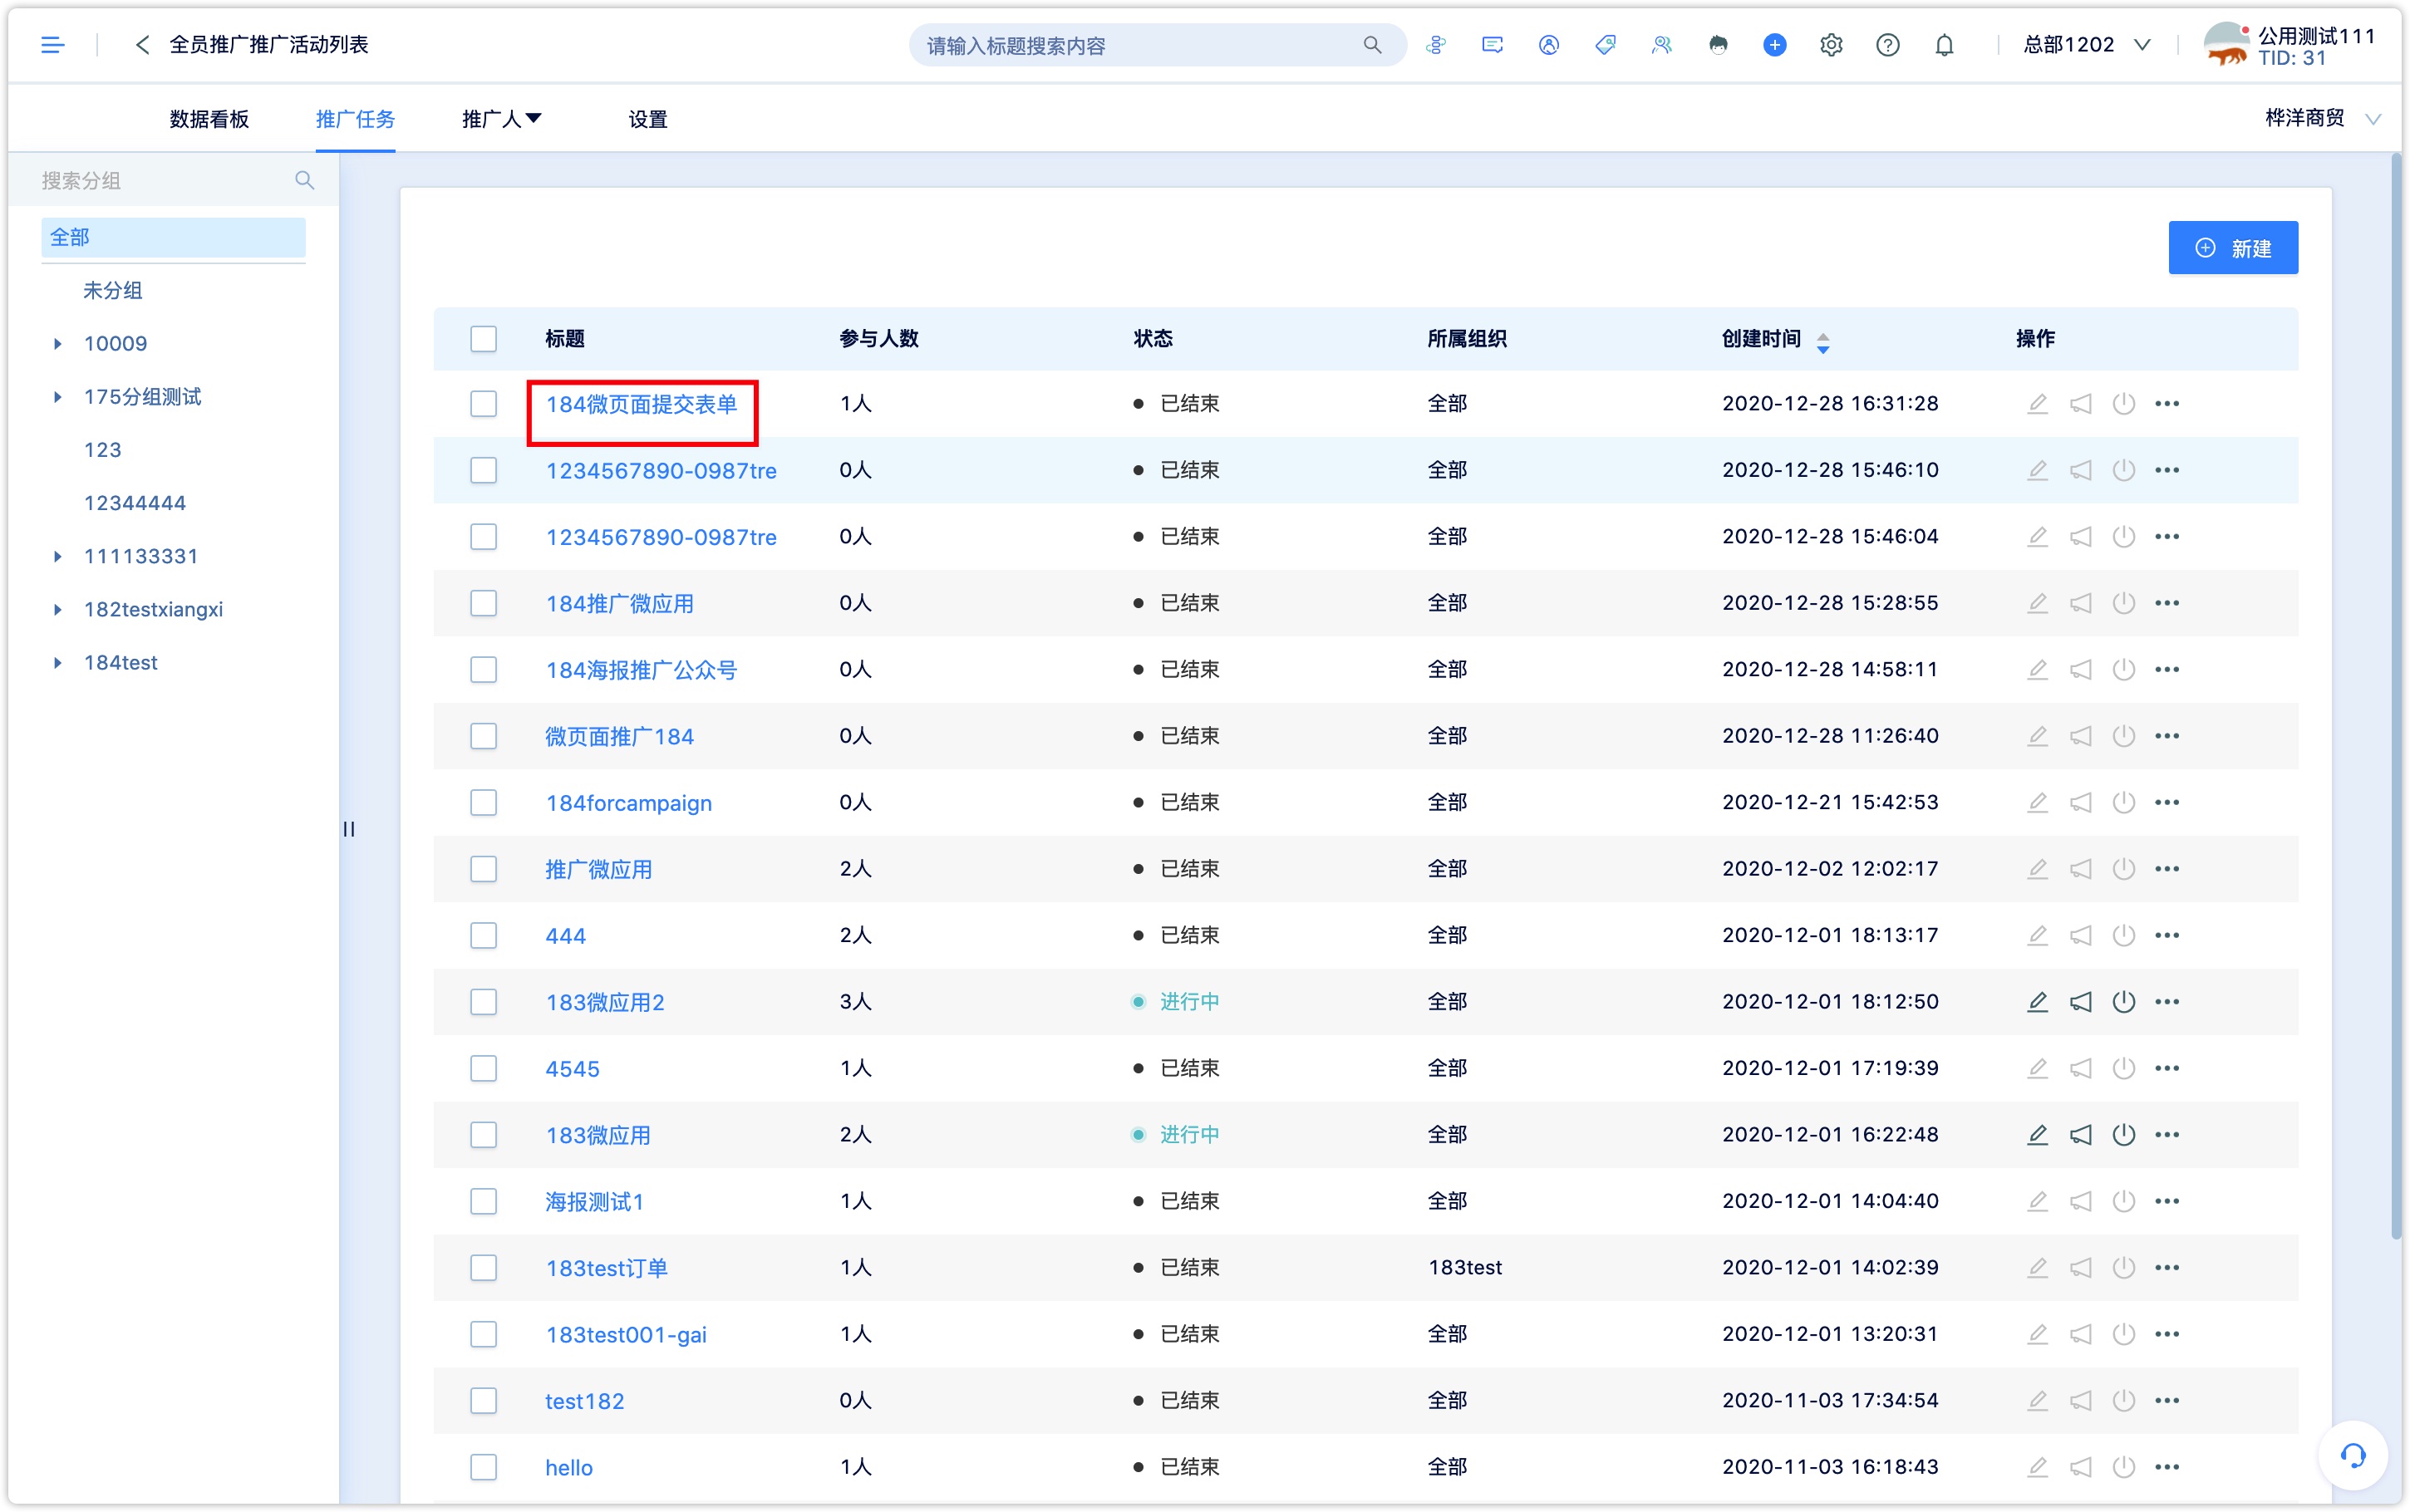Expand the 184test group

tap(57, 662)
